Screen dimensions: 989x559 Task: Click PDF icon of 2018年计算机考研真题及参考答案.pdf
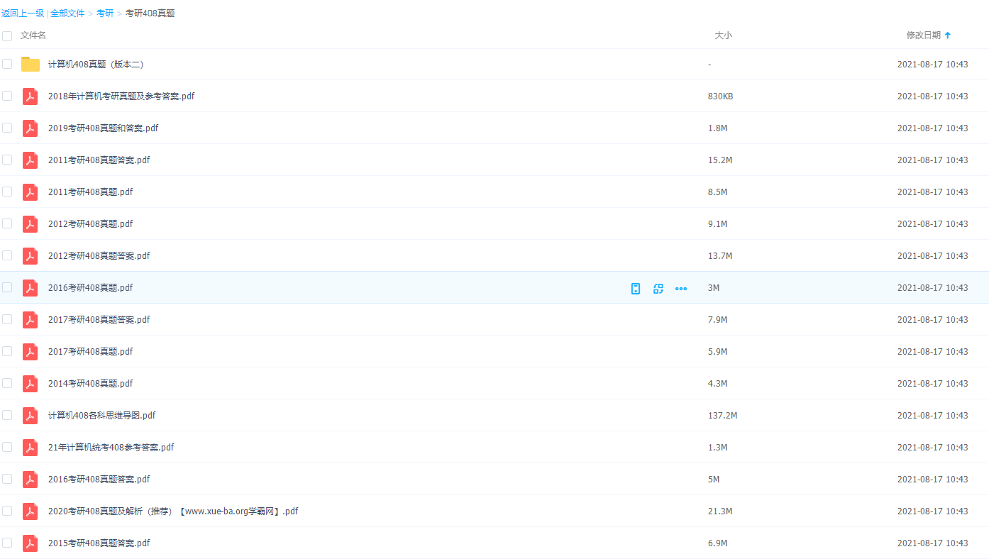tap(30, 96)
